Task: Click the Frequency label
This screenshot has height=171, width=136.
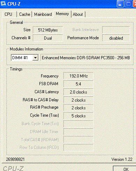Action: [50, 76]
